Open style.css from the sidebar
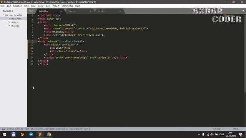 [x=15, y=26]
